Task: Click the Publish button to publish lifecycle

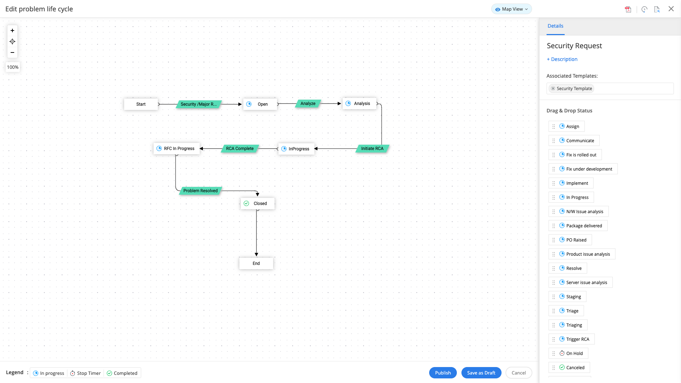Action: pyautogui.click(x=442, y=373)
